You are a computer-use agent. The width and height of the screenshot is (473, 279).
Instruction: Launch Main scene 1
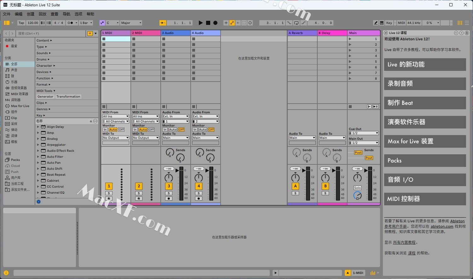click(x=350, y=39)
